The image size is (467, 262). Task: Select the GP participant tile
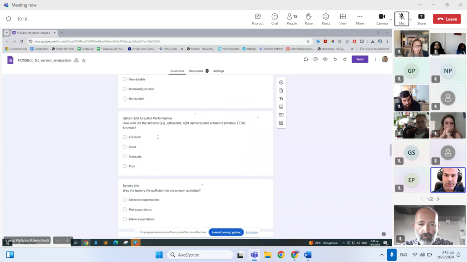click(x=411, y=71)
